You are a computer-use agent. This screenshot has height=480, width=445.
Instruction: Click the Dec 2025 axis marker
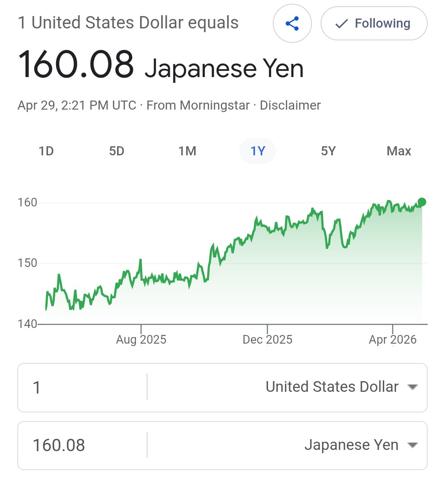267,339
